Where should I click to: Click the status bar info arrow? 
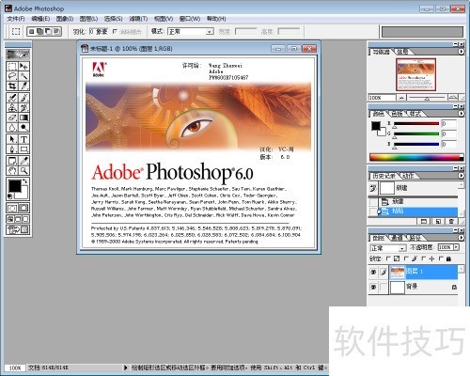click(x=125, y=368)
